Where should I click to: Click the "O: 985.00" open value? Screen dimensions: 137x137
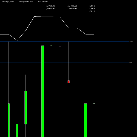(x=50, y=6)
